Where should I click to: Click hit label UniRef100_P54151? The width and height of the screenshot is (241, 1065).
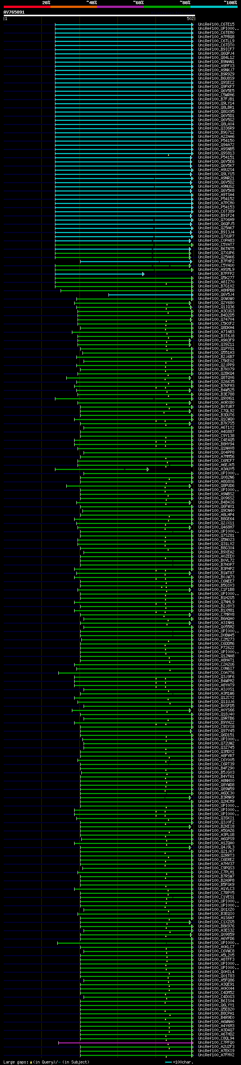tap(216, 158)
